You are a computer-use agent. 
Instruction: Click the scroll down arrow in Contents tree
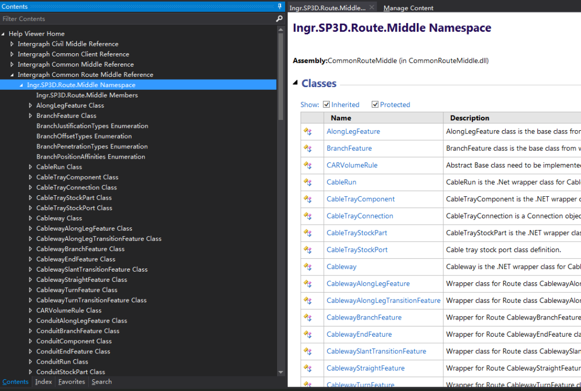pos(280,372)
